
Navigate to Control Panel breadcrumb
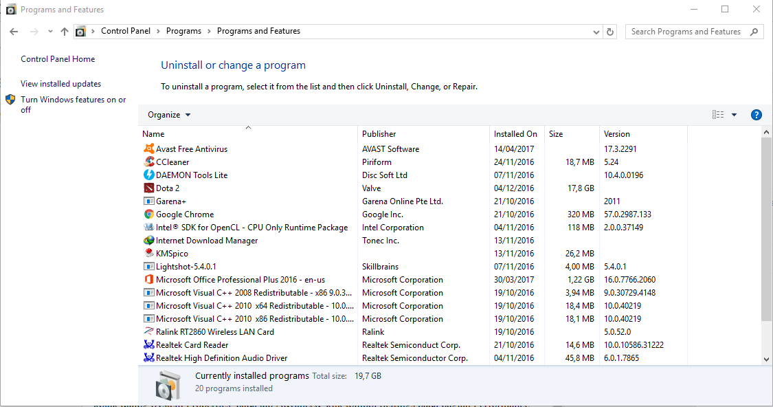(x=126, y=31)
